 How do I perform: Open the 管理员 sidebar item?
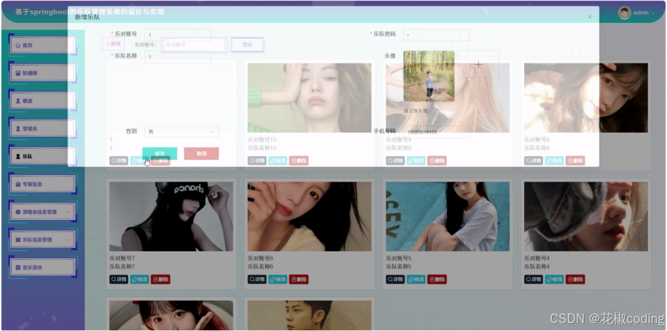(42, 128)
